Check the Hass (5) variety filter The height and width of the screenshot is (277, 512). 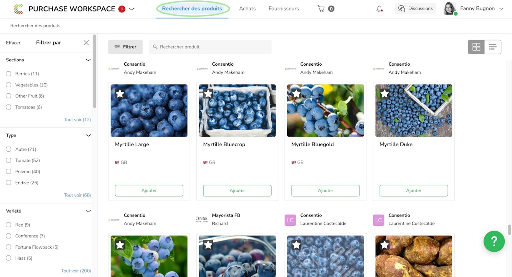click(x=8, y=259)
